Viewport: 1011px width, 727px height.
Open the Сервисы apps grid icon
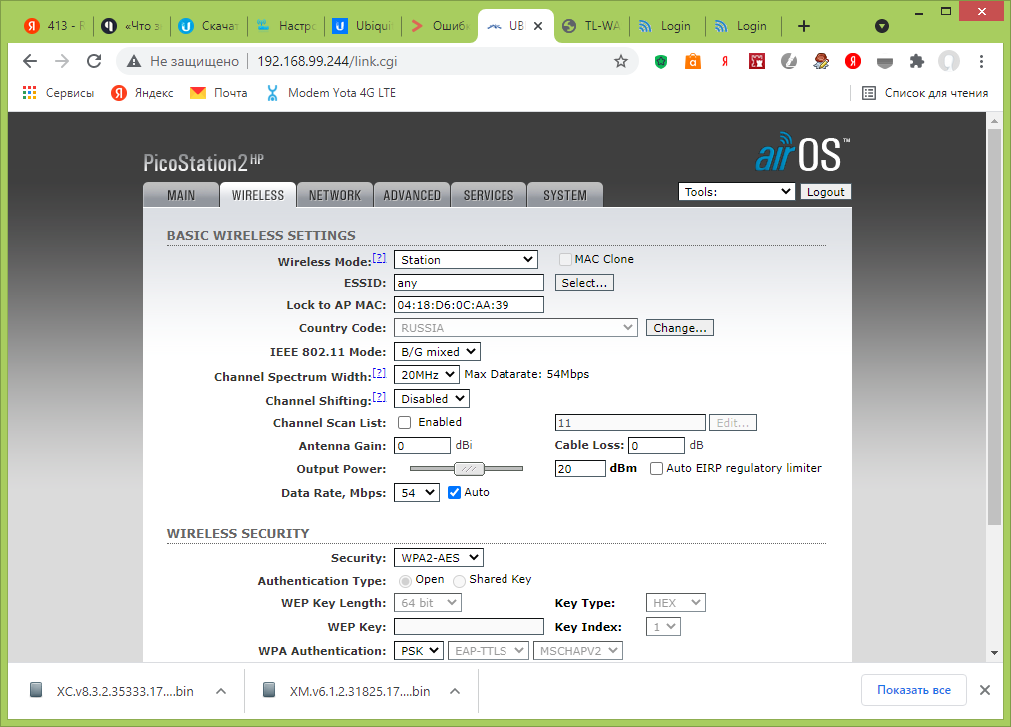coord(29,93)
